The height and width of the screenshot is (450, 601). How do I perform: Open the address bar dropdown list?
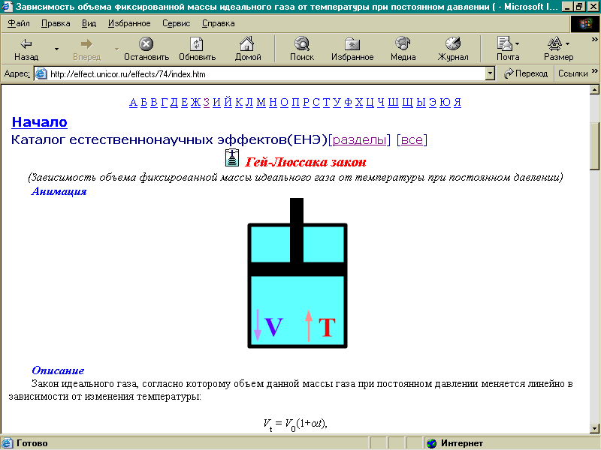[x=490, y=73]
